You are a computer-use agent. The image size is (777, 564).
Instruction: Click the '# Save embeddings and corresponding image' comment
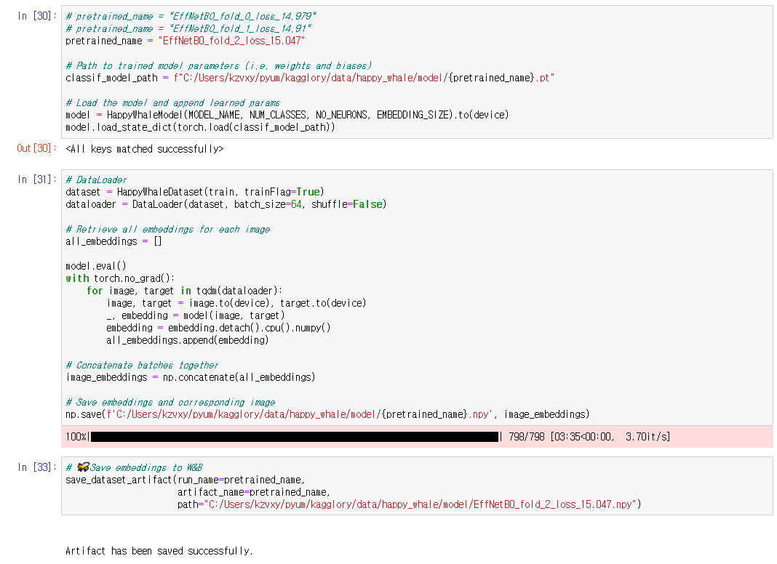tap(170, 403)
